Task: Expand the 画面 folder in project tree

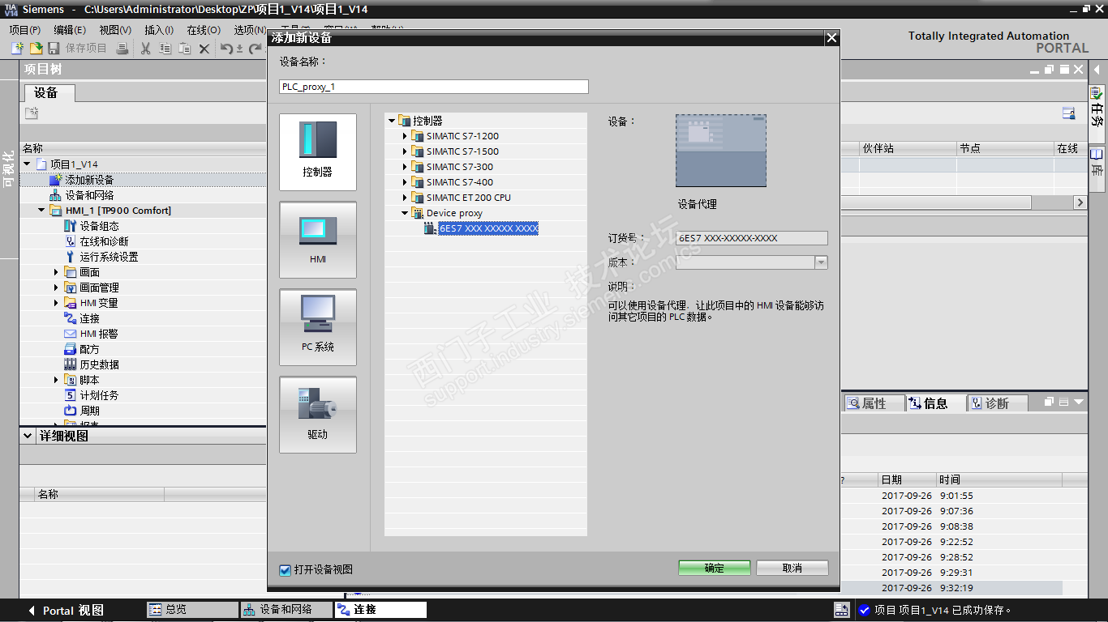Action: [57, 272]
